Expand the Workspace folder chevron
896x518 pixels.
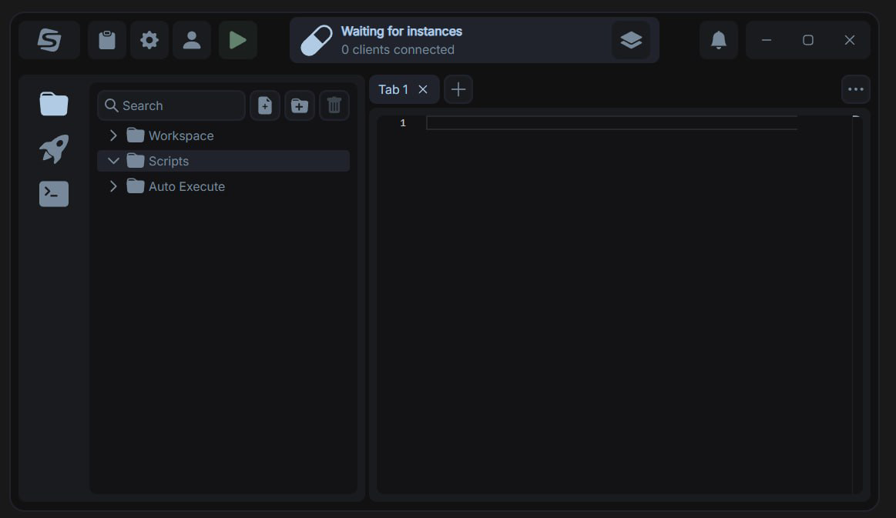pos(113,135)
